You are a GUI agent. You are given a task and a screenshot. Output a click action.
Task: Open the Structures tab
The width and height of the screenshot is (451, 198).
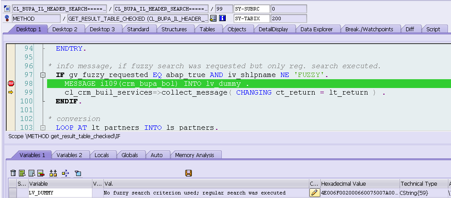click(174, 29)
